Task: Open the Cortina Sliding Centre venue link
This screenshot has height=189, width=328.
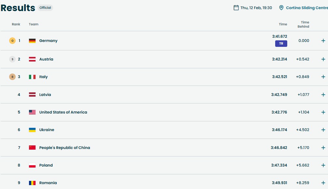Action: (x=307, y=8)
